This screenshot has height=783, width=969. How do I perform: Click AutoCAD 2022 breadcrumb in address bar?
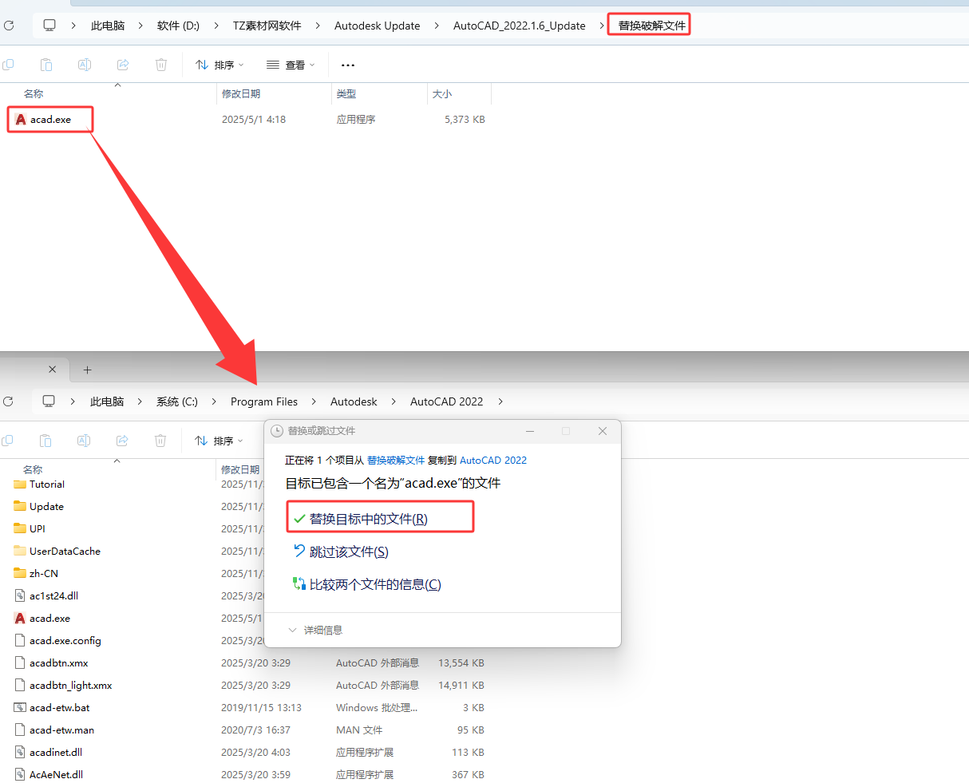(x=446, y=401)
